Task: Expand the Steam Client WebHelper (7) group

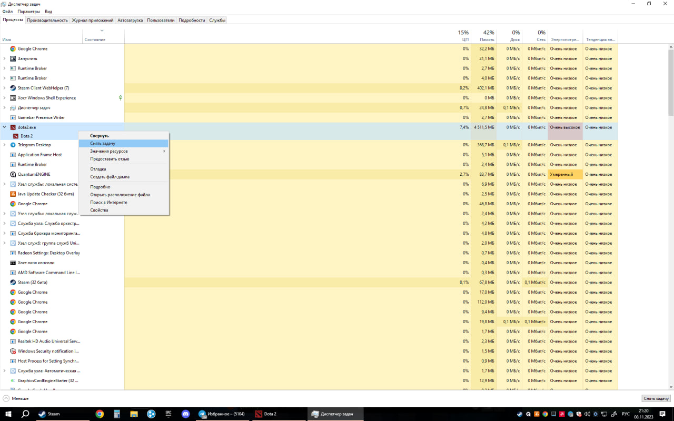Action: pyautogui.click(x=5, y=88)
